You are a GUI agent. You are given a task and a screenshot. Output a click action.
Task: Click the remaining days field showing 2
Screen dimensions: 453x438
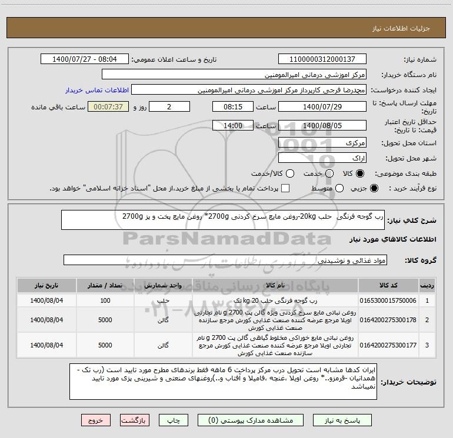[x=169, y=106]
